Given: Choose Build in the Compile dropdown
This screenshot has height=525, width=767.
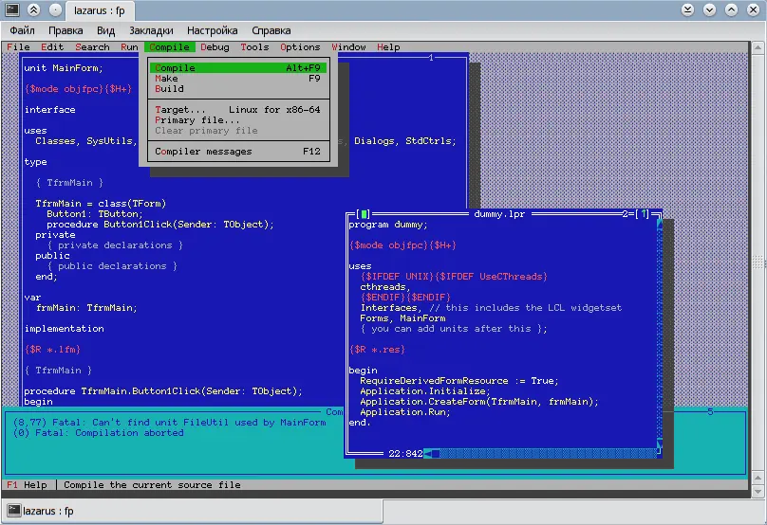Looking at the screenshot, I should [x=238, y=88].
